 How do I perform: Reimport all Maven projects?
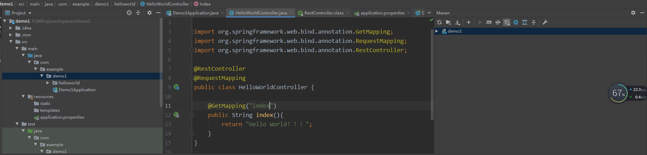[439, 22]
